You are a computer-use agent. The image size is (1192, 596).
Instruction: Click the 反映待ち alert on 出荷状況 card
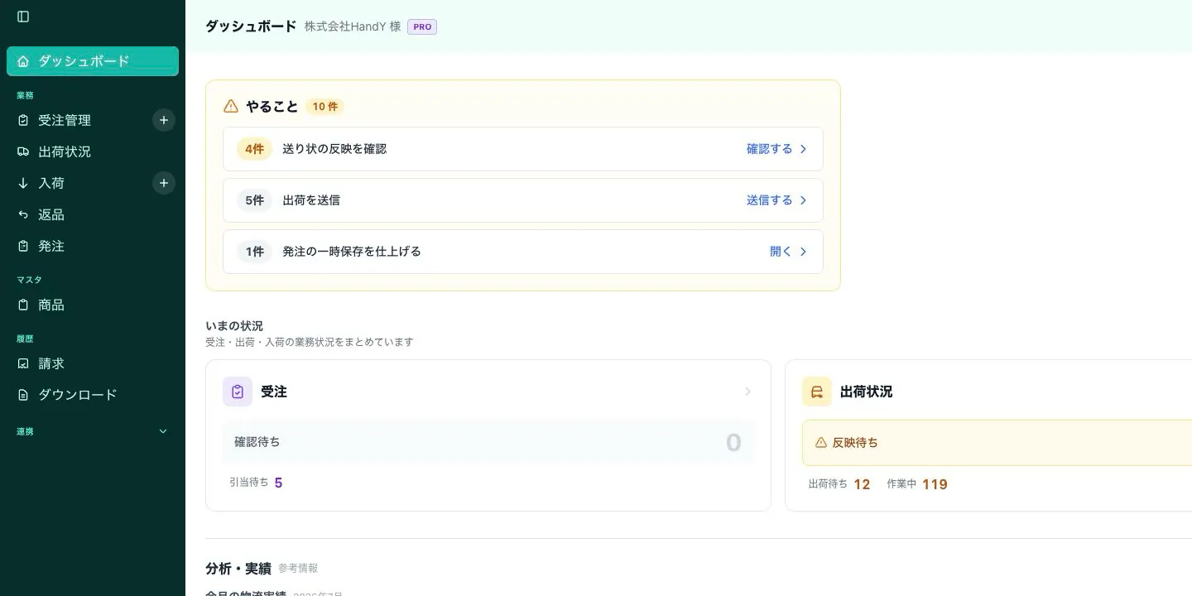997,443
